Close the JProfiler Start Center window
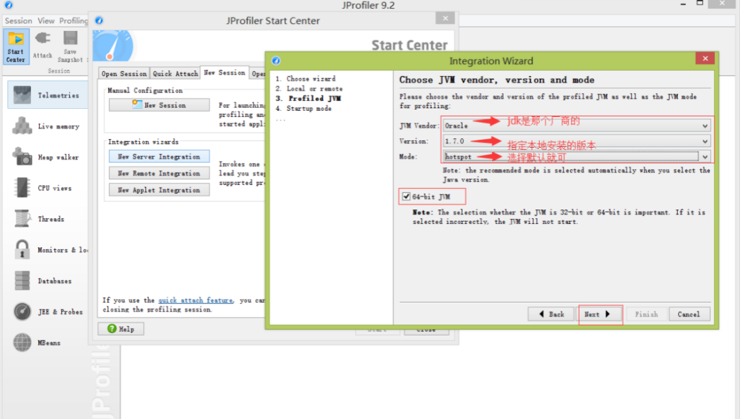 (x=445, y=18)
